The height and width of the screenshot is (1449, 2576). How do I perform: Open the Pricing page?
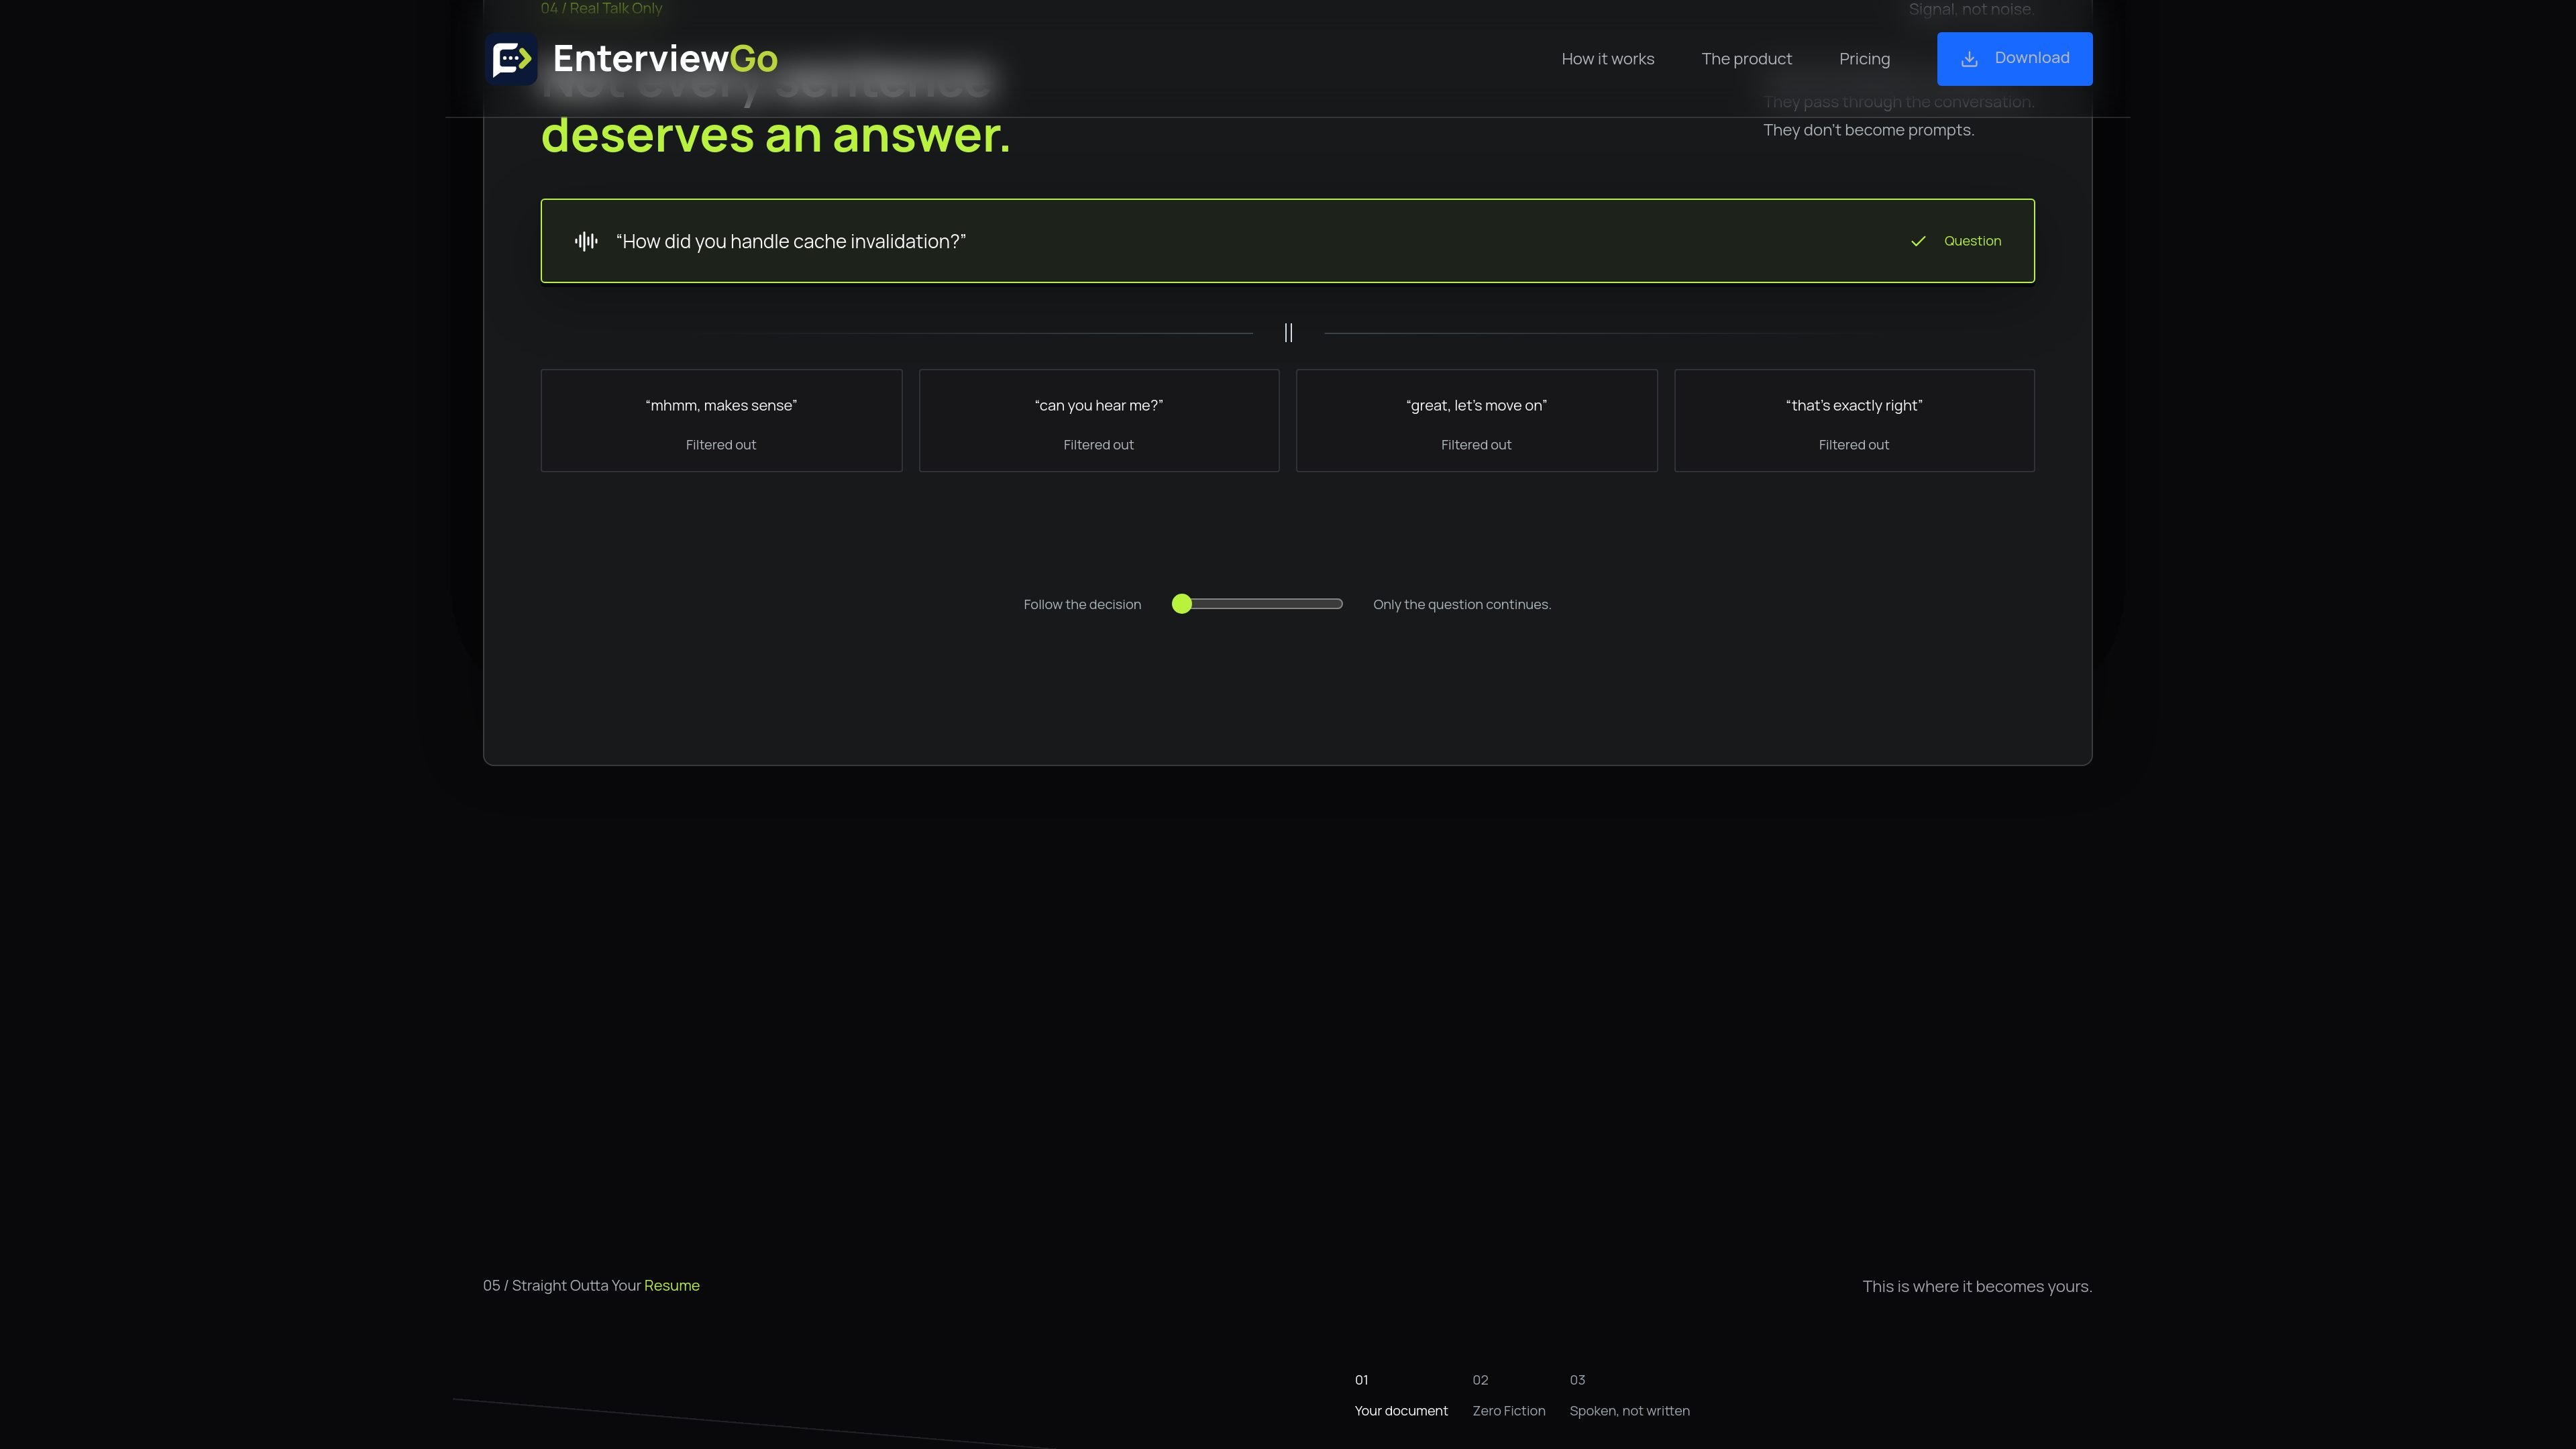click(1864, 59)
